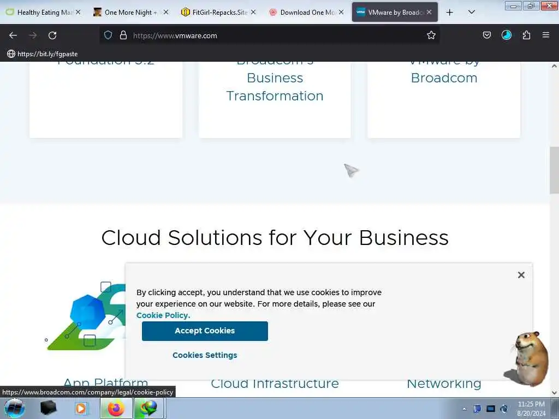Open the tracking protection shield icon
Screen dimensions: 559x419
pos(108,35)
